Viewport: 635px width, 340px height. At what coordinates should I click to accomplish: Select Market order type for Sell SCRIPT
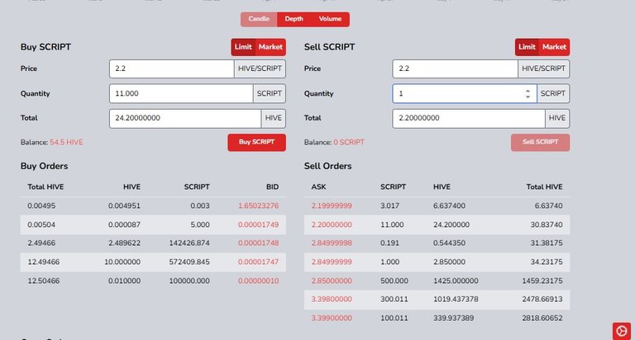(555, 47)
